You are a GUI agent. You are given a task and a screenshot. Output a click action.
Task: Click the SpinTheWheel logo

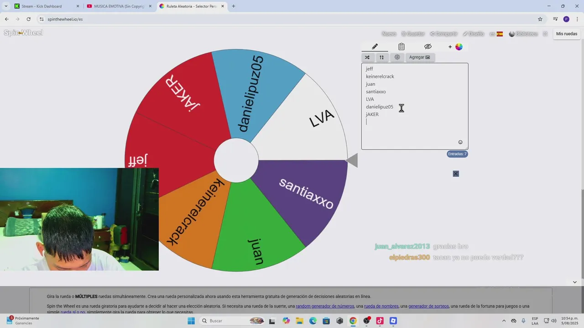pyautogui.click(x=23, y=33)
